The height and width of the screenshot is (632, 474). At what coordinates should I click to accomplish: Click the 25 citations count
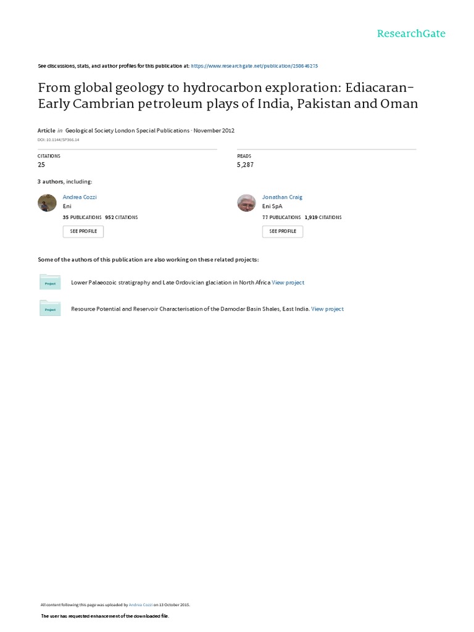point(41,165)
